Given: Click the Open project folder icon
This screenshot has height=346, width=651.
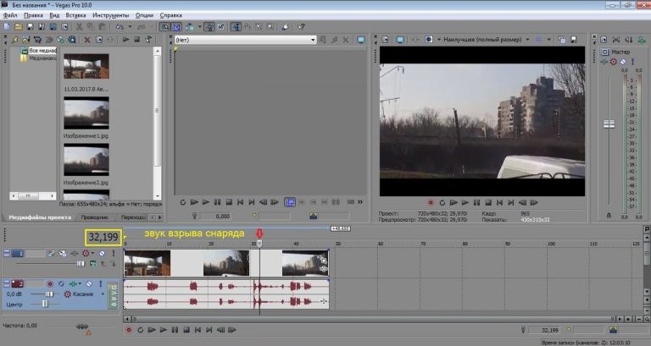Looking at the screenshot, I should [19, 27].
